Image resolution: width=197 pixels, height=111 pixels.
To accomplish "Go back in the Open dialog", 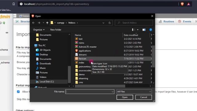I will [x=34, y=23].
